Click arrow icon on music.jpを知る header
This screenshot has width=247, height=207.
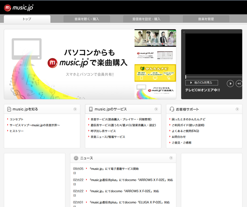[x=75, y=109]
